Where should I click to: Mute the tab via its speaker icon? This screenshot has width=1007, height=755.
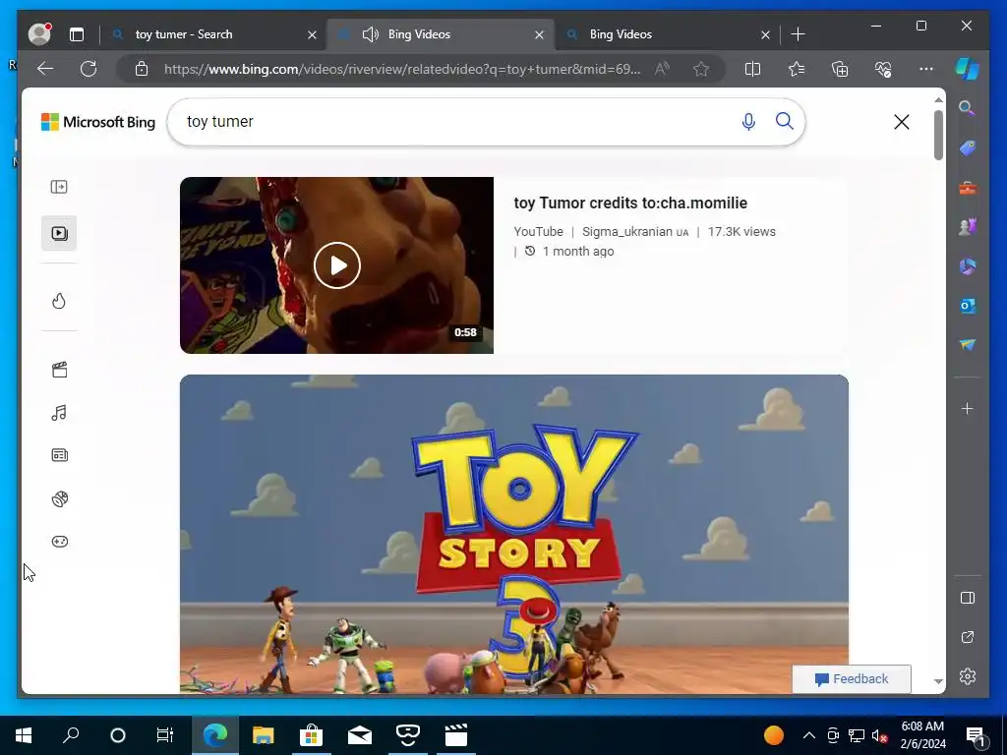coord(370,34)
